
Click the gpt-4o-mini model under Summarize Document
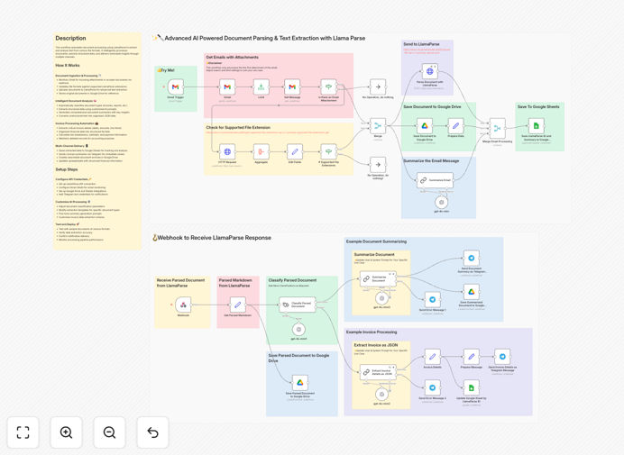(x=381, y=298)
